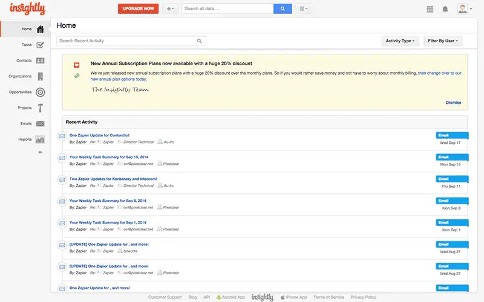The image size is (484, 302).
Task: Select Tasks label in sidebar menu
Action: point(27,45)
